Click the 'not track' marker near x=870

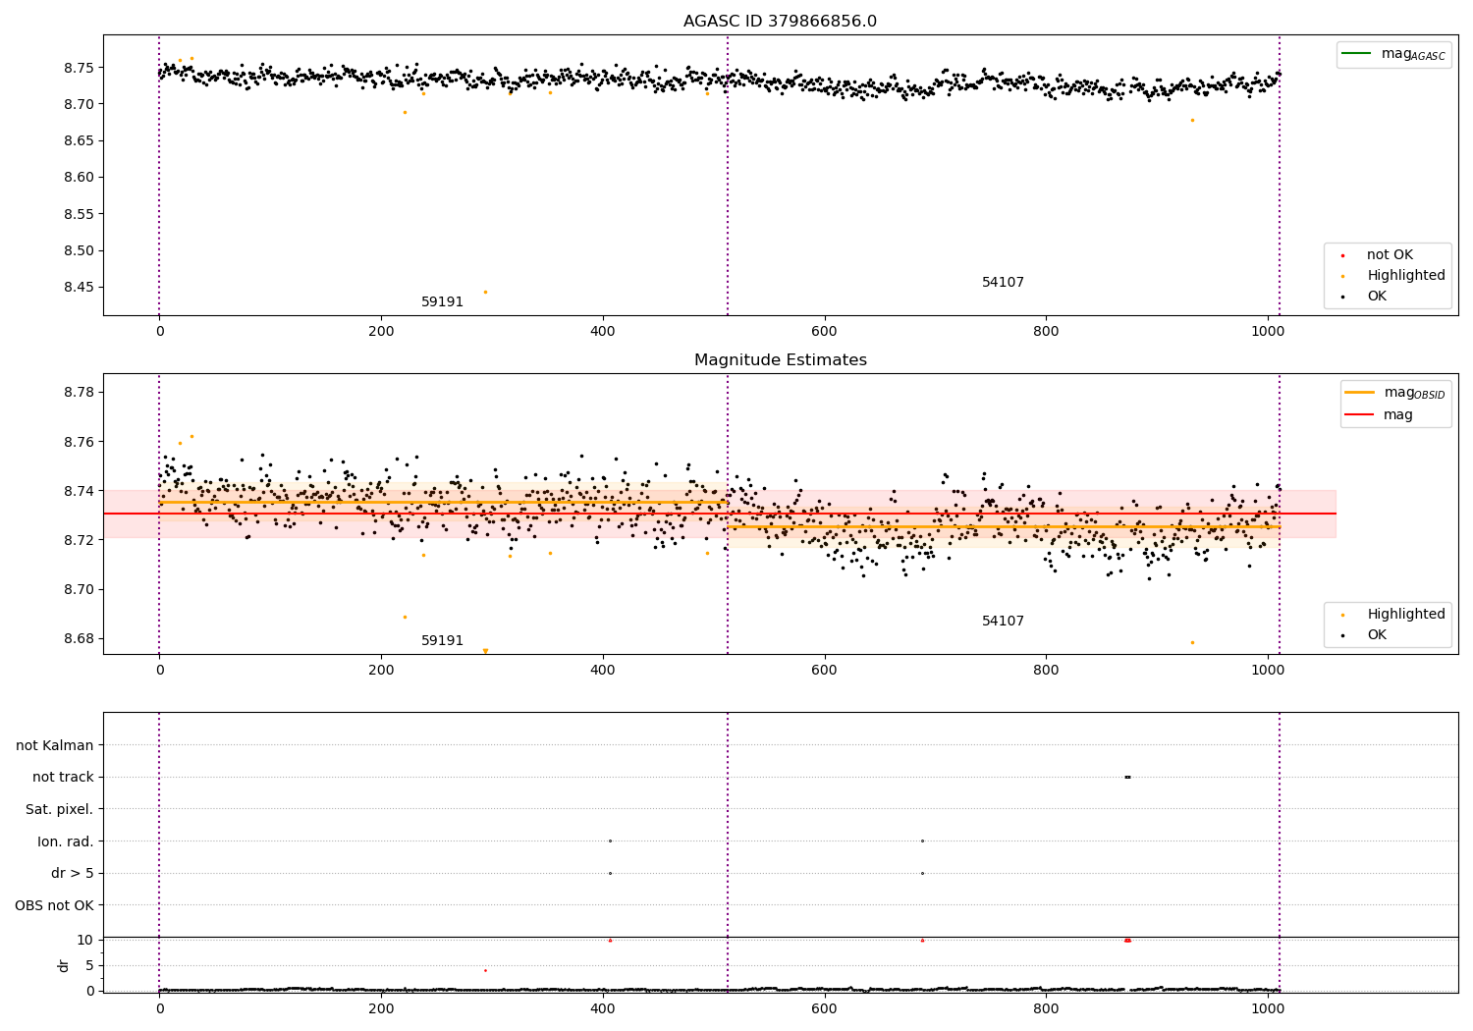1127,777
